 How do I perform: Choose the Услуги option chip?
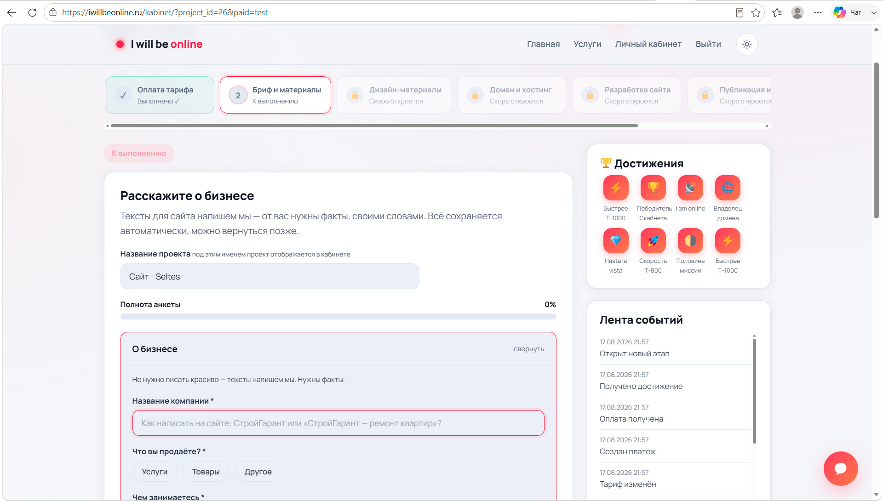click(x=155, y=472)
